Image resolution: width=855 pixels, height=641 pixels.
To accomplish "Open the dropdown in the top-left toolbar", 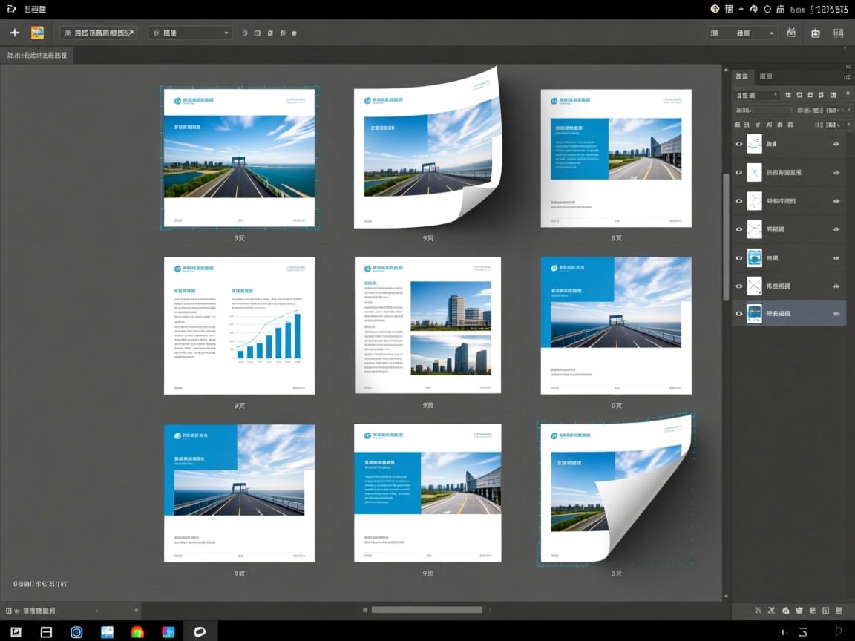I will pyautogui.click(x=190, y=33).
